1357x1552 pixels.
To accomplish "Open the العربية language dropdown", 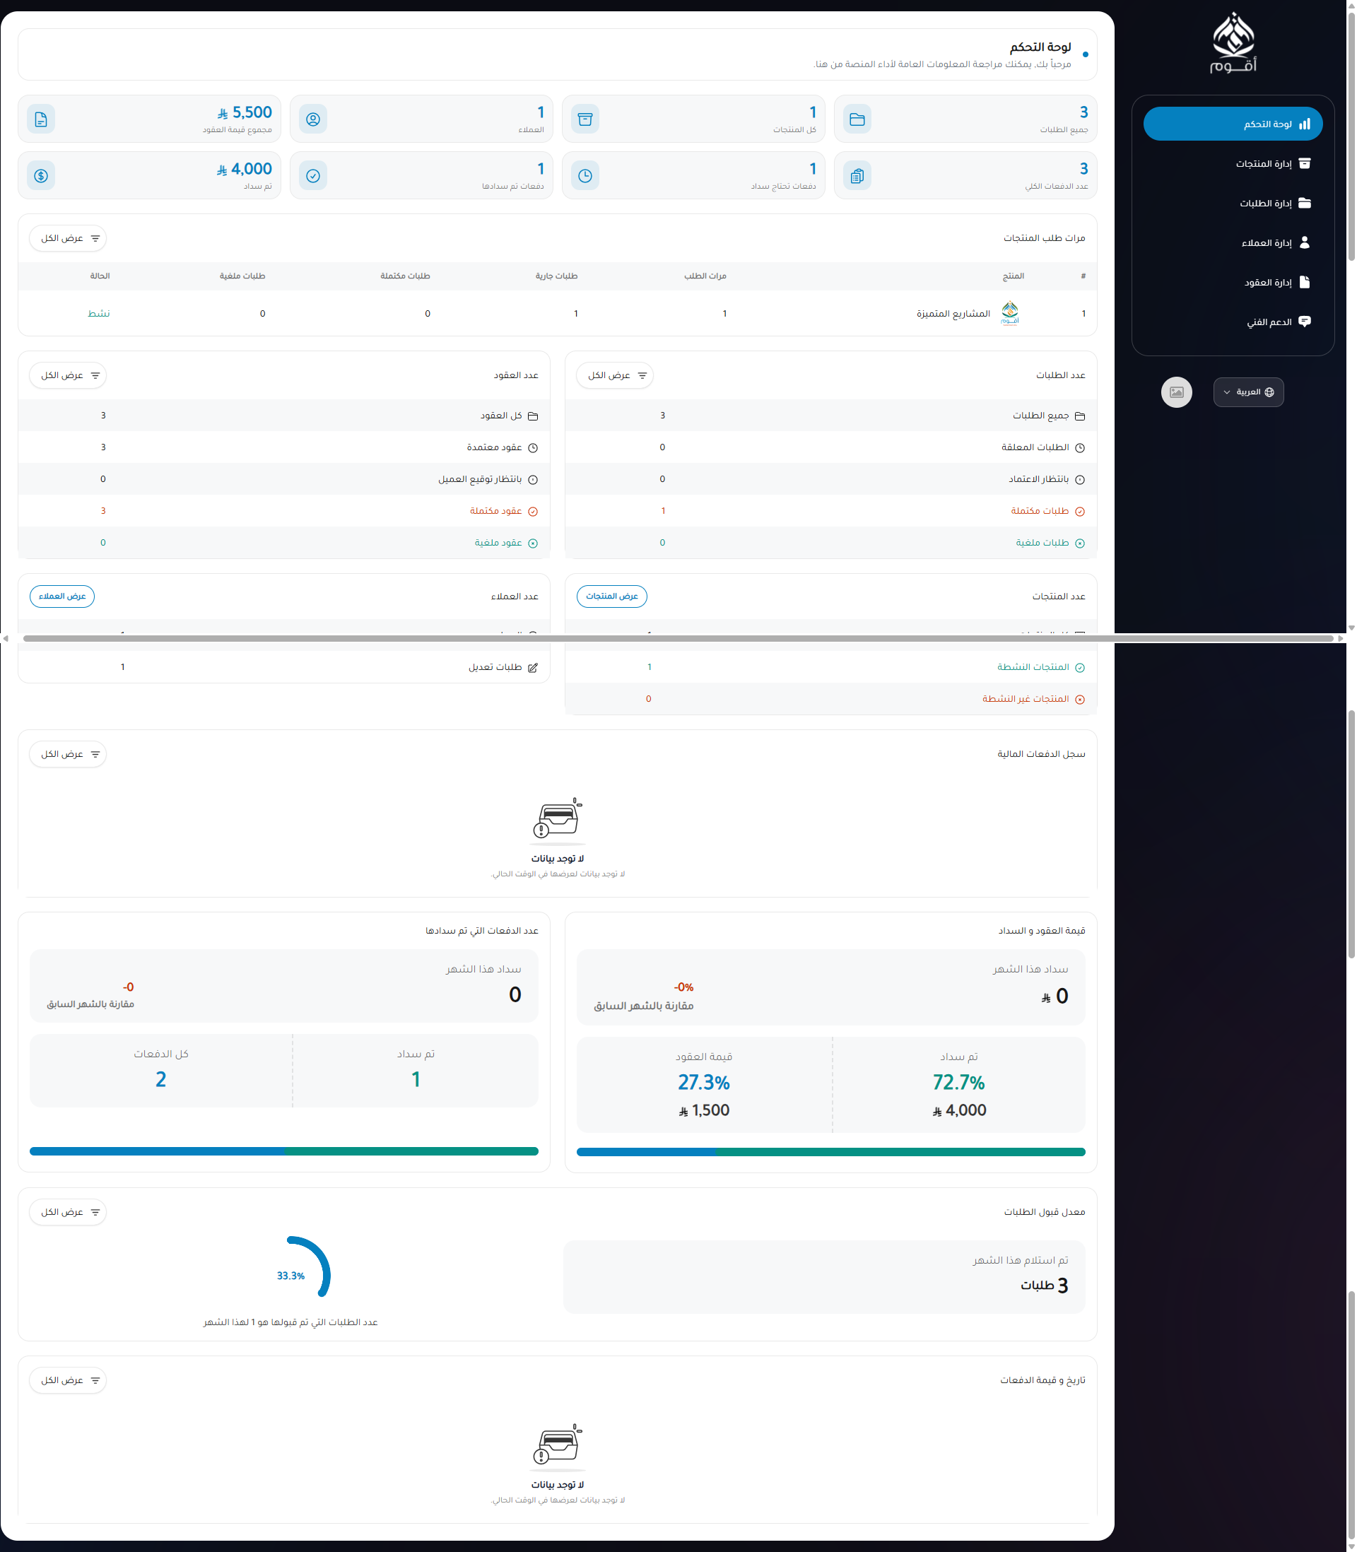I will [1248, 392].
